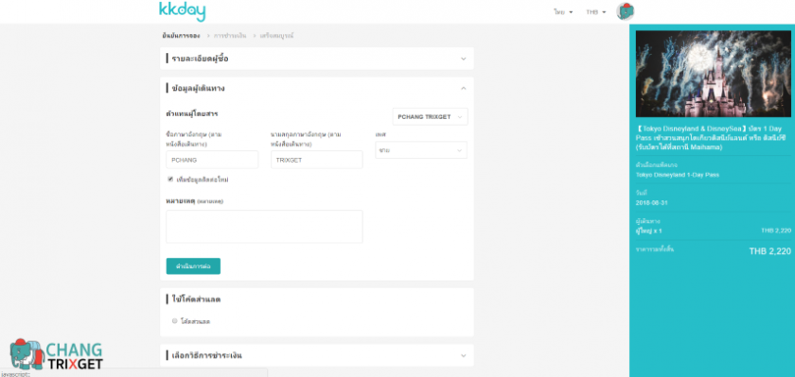
Task: Open the PCHANG TRIXGET passenger dropdown
Action: point(430,117)
